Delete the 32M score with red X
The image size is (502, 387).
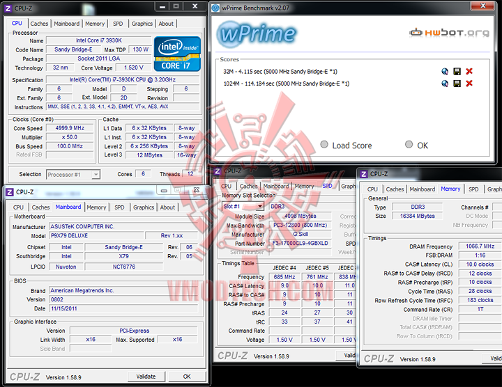[x=469, y=71]
